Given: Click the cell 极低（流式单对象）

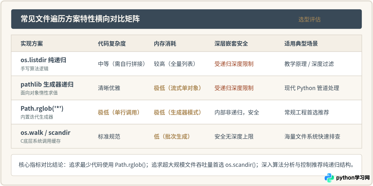Looking at the screenshot, I should pyautogui.click(x=178, y=88).
